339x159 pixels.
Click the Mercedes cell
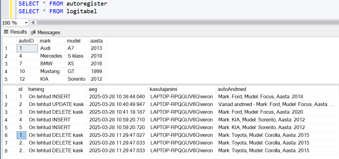[x=51, y=56]
